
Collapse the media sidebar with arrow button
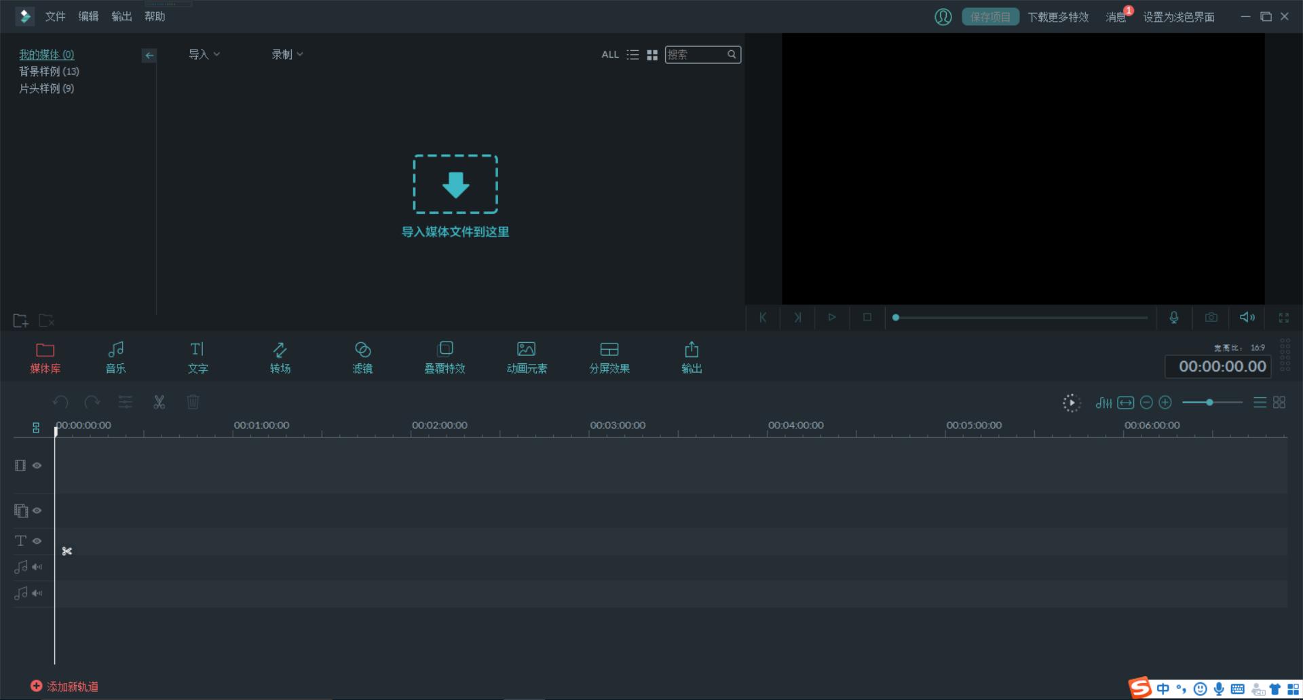[x=149, y=56]
